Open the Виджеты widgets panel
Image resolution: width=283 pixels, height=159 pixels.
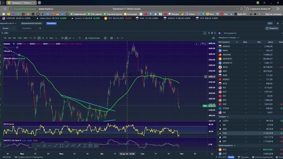pos(272,28)
